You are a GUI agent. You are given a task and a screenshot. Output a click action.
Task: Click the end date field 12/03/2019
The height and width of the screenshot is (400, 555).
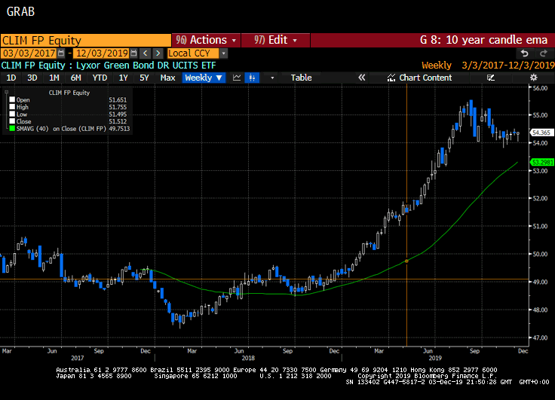pyautogui.click(x=102, y=53)
